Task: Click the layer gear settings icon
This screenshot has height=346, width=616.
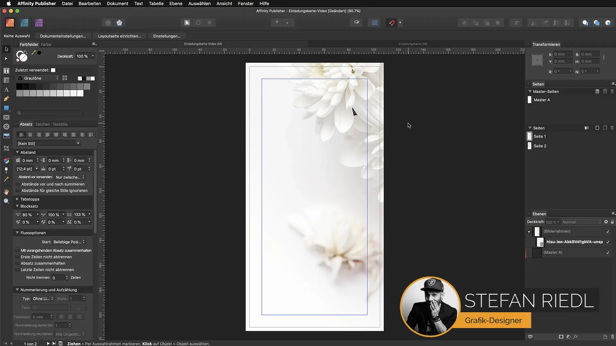Action: click(606, 222)
